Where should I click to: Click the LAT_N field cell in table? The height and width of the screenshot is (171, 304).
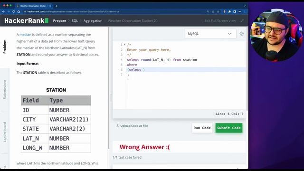click(x=35, y=138)
